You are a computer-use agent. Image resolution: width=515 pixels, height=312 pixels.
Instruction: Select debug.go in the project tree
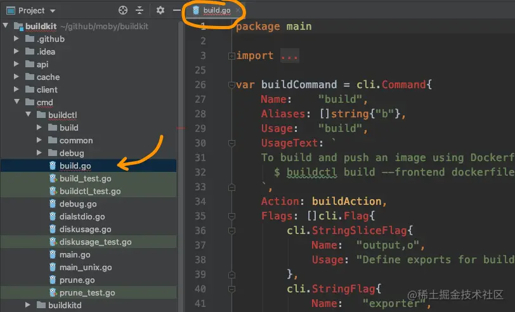pyautogui.click(x=78, y=204)
